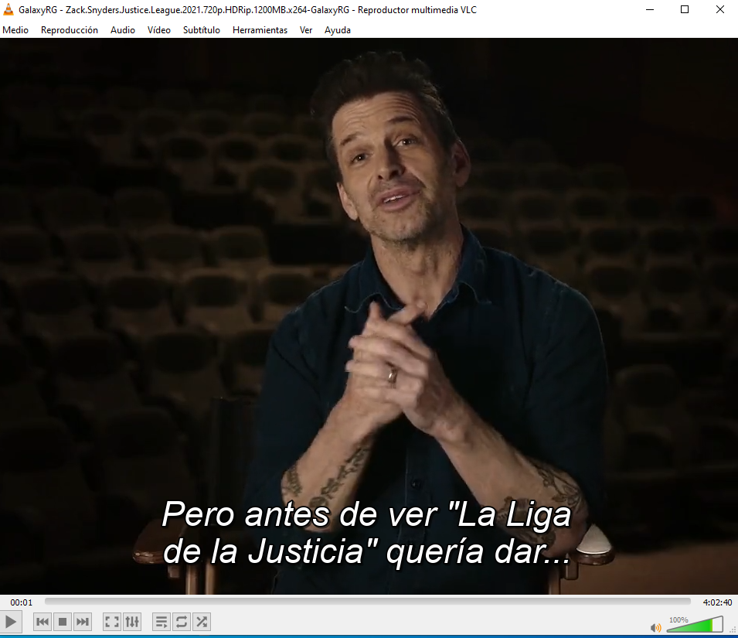Skip to the next media item

click(x=83, y=622)
